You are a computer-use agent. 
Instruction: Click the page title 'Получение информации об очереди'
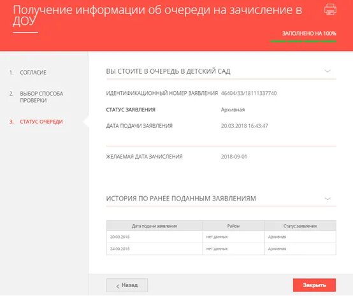point(157,15)
